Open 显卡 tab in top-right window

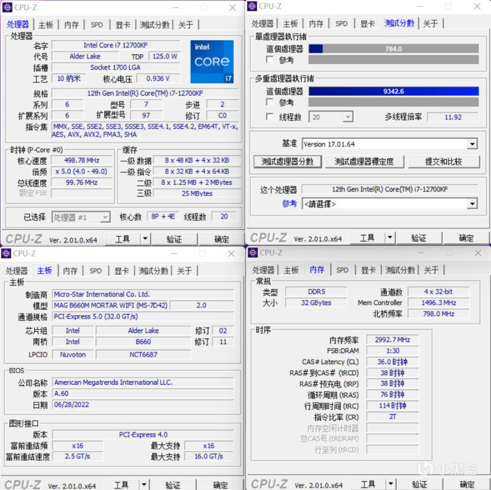[x=367, y=23]
